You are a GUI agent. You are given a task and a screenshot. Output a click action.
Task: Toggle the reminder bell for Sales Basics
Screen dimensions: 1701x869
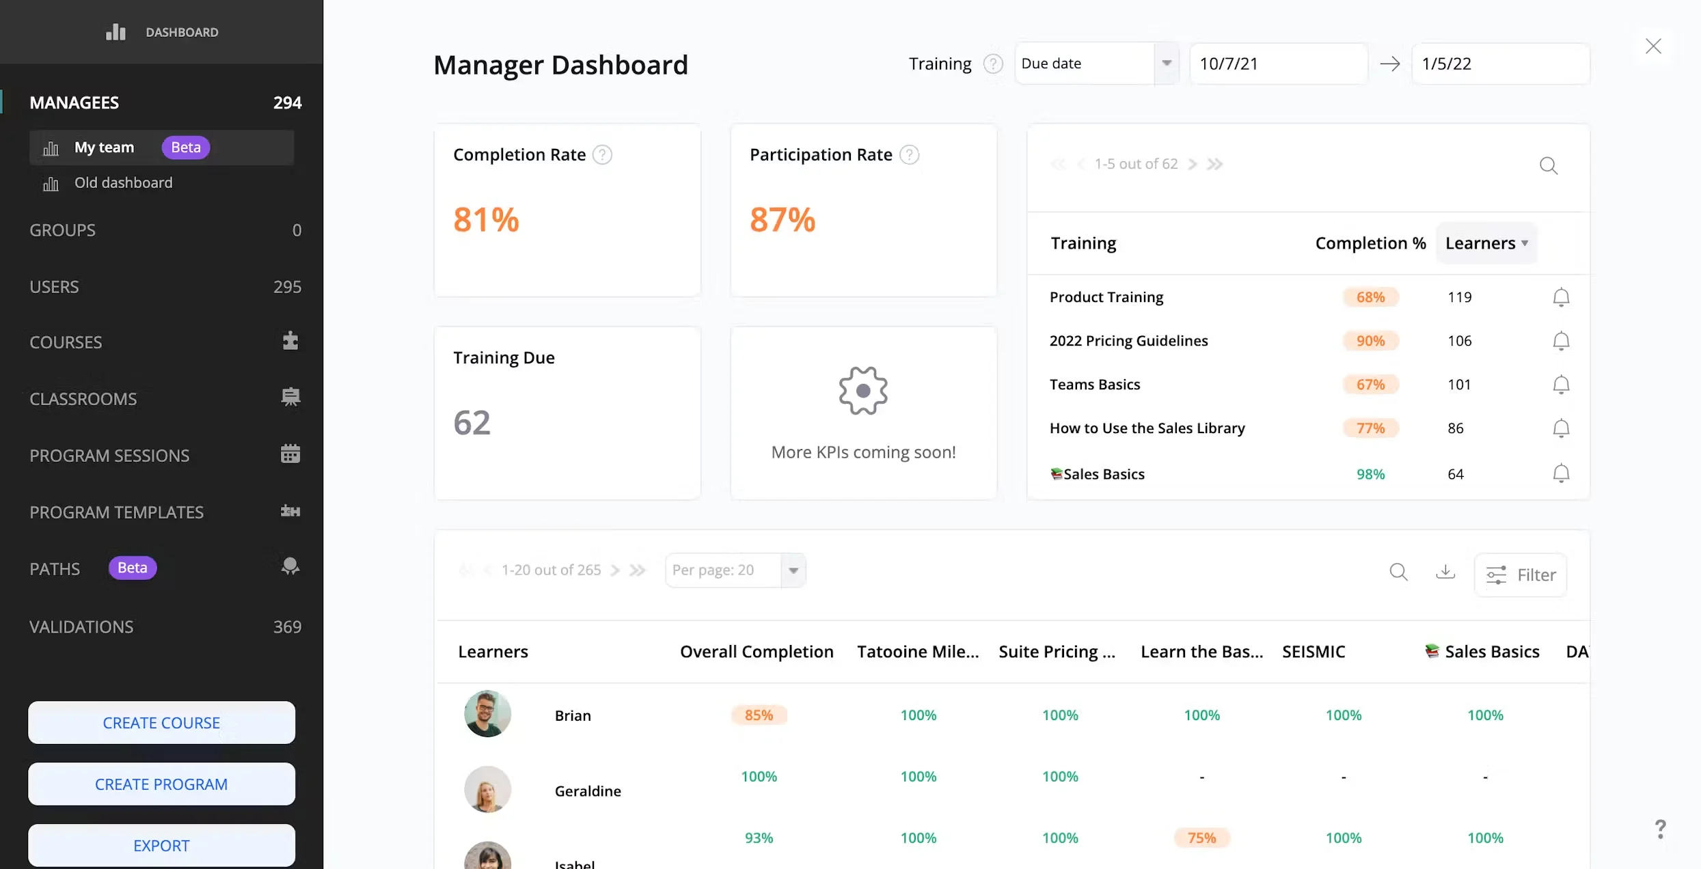(x=1561, y=473)
